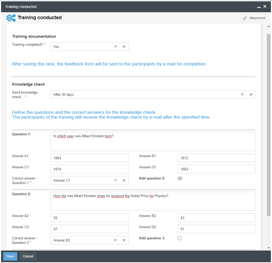Screen dimensions: 272x263
Task: Click the Question 1 text area
Action: [x=153, y=141]
